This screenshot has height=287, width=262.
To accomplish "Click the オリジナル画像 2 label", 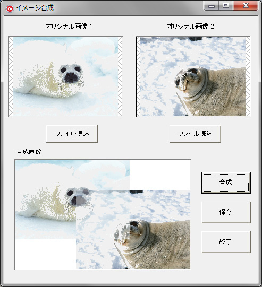I will 190,27.
